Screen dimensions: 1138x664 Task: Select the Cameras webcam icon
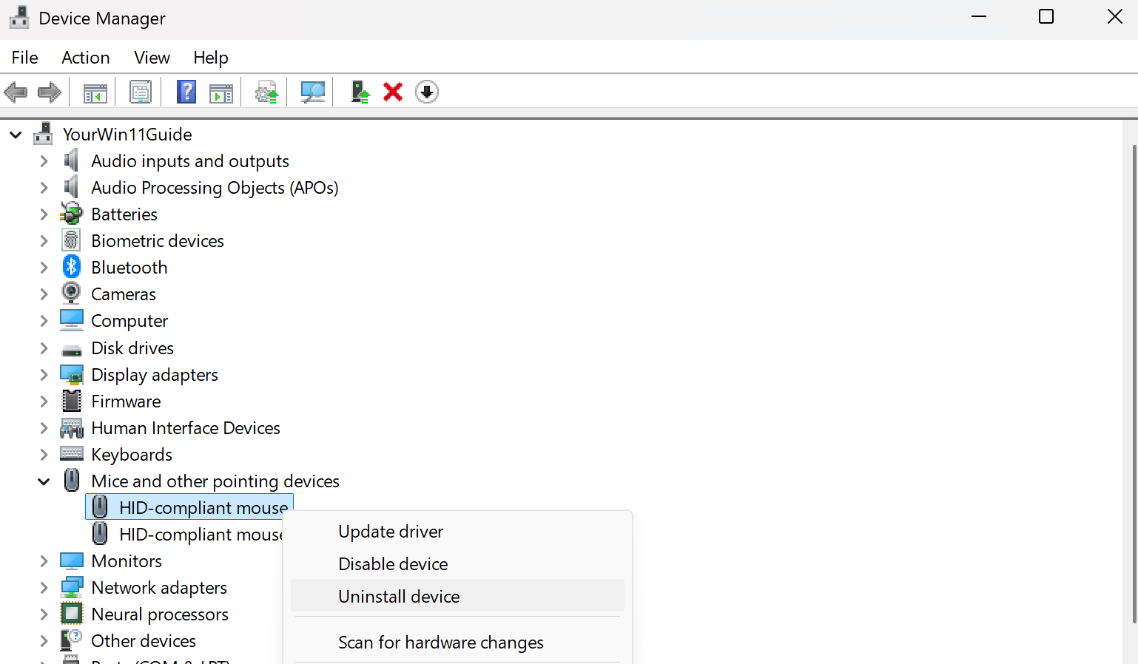point(71,294)
